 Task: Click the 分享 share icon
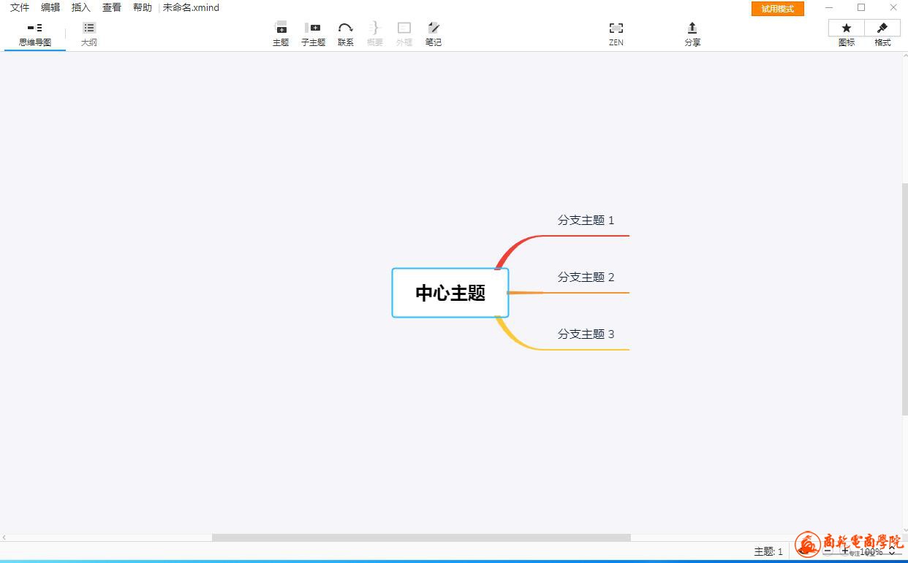pos(692,34)
